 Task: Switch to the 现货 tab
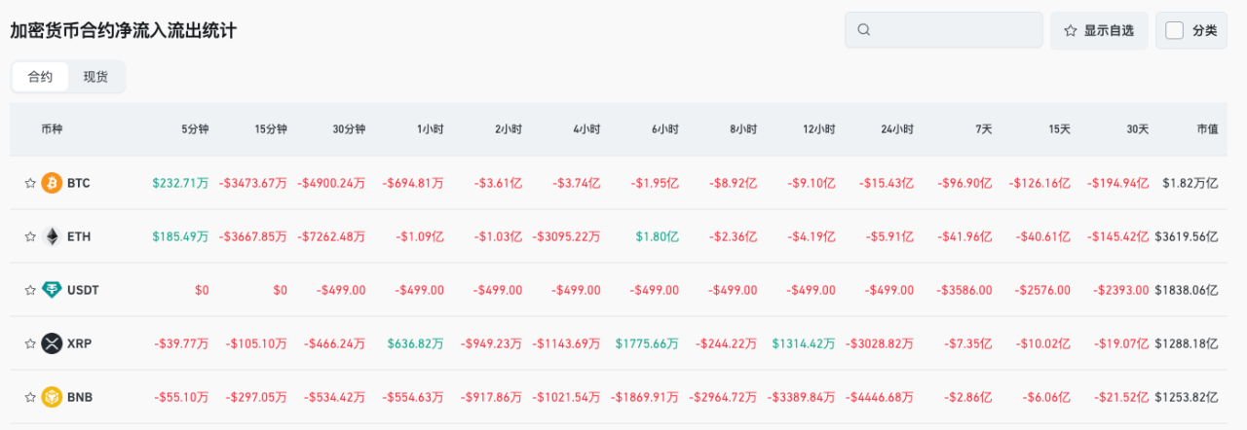[x=95, y=77]
